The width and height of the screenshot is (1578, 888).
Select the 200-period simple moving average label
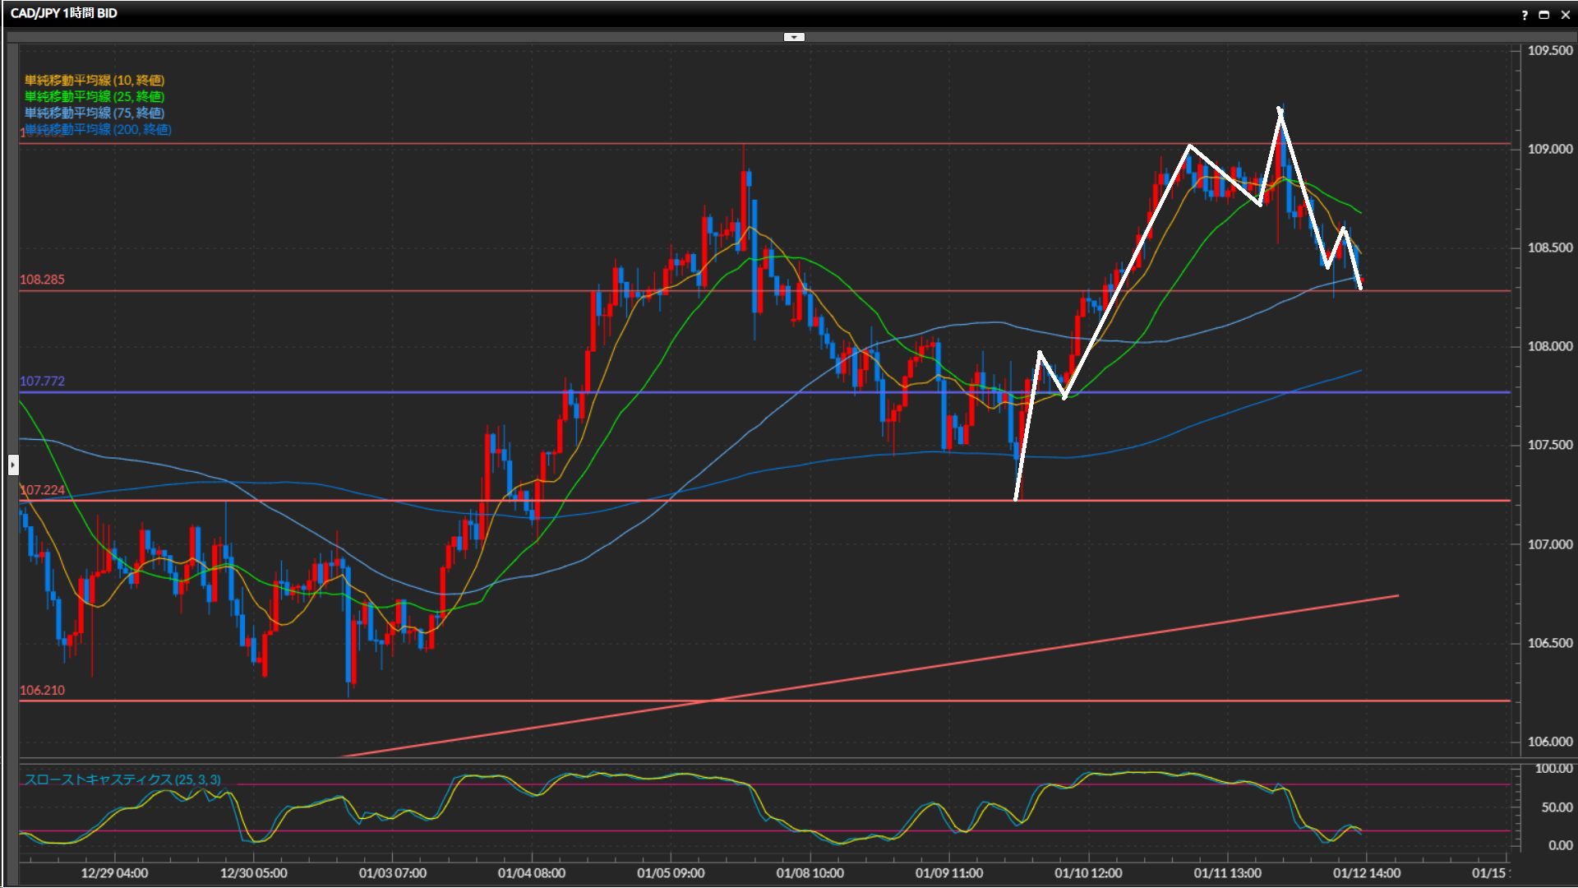pos(98,129)
